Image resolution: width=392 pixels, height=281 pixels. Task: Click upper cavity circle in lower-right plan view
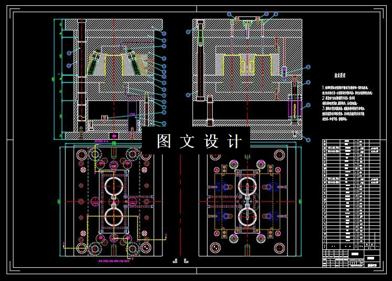coord(247,186)
